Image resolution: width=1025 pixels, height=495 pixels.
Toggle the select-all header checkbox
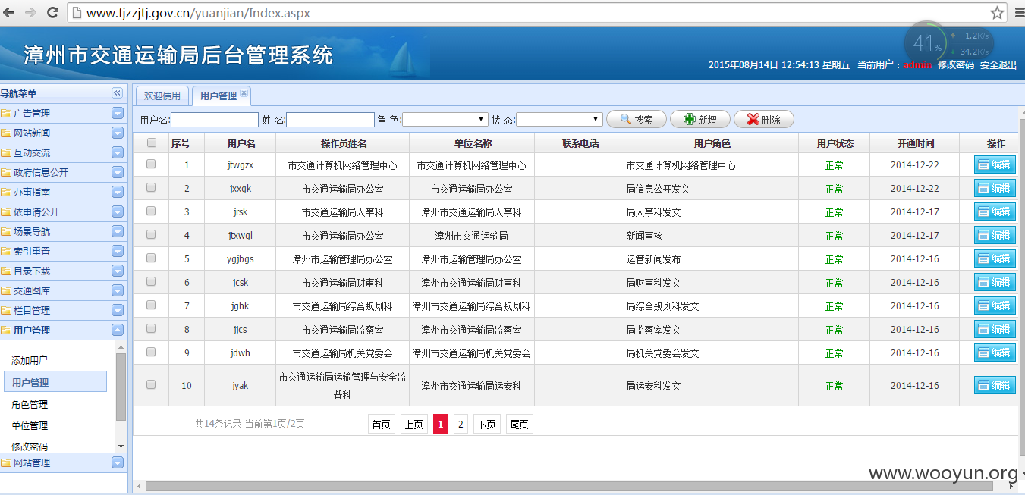pyautogui.click(x=152, y=143)
